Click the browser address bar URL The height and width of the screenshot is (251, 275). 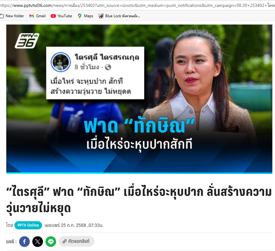137,5
